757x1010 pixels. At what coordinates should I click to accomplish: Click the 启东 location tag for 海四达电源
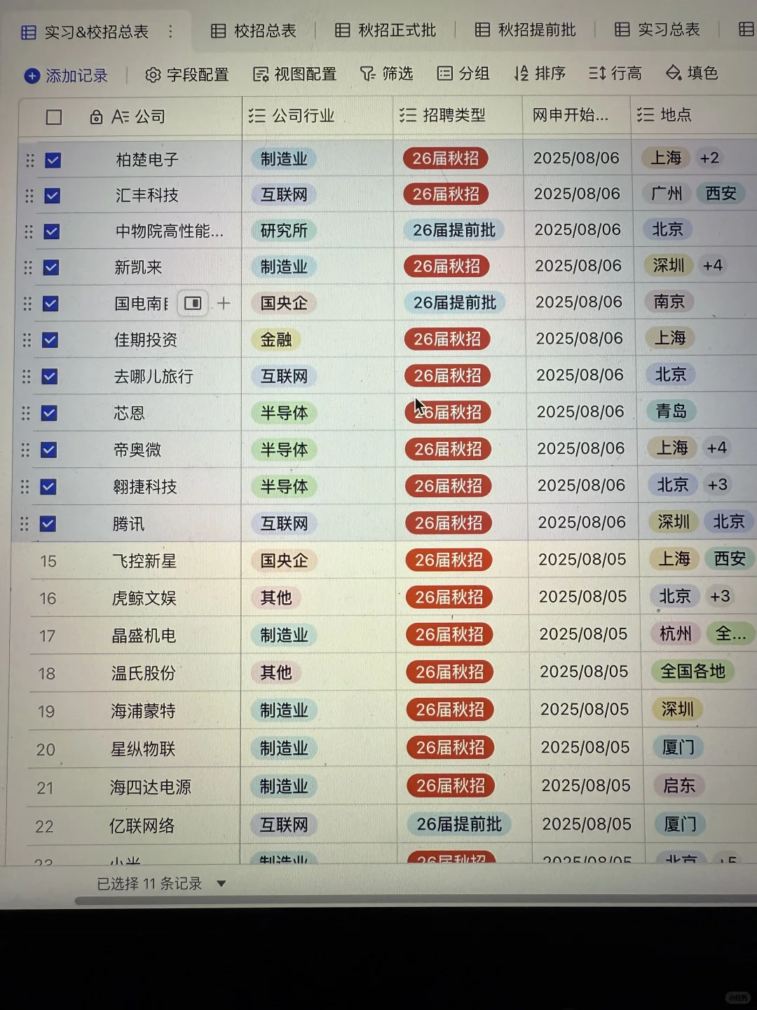(x=679, y=786)
